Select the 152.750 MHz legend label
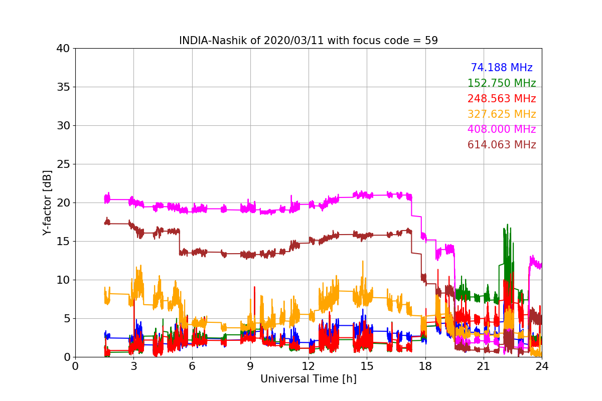 pos(502,83)
